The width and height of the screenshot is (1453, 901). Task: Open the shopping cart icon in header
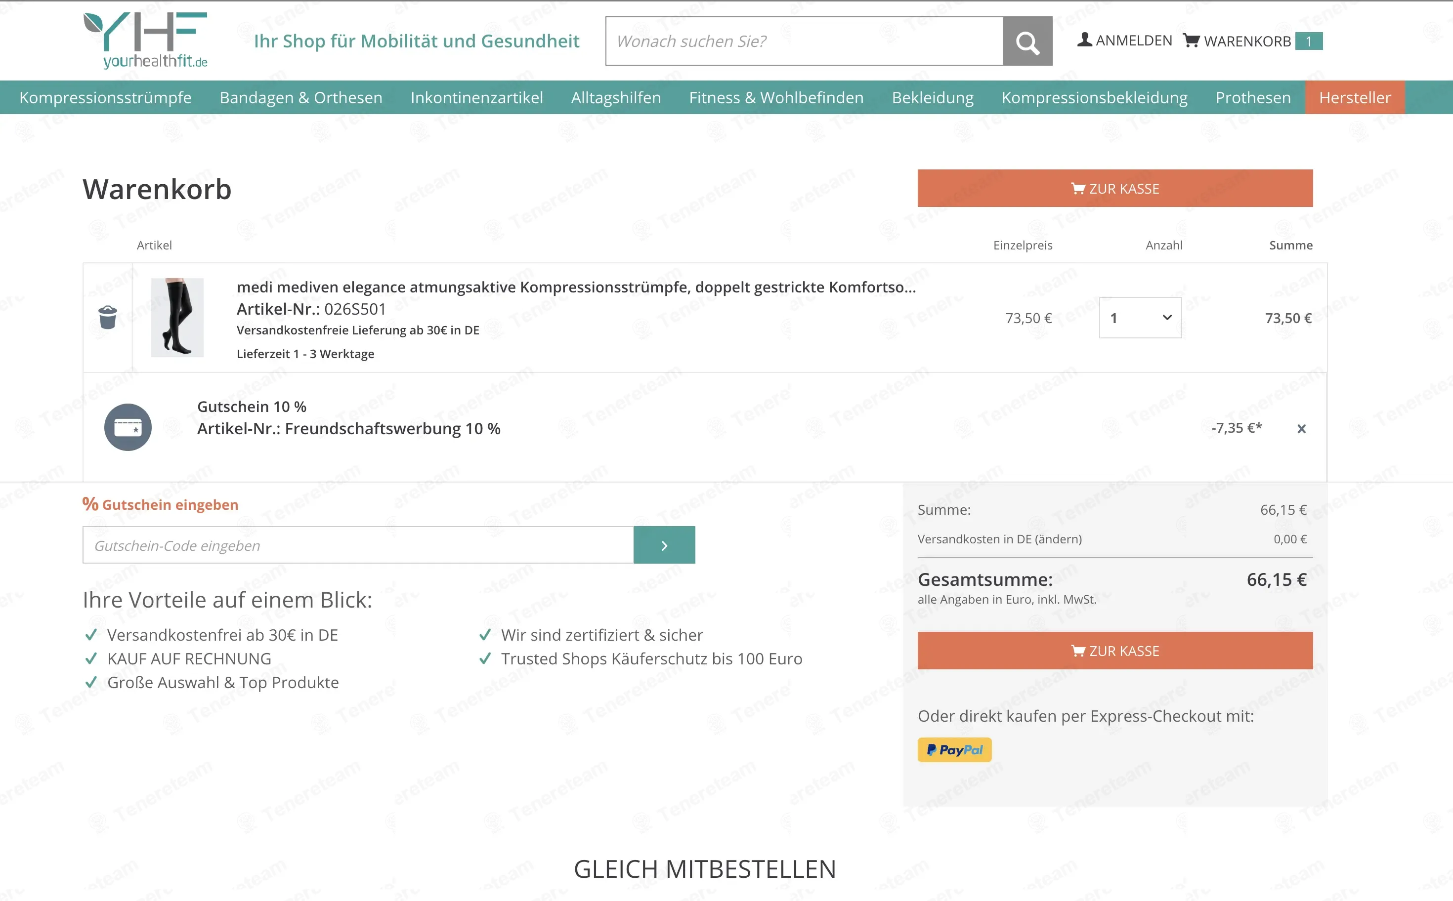click(1191, 41)
